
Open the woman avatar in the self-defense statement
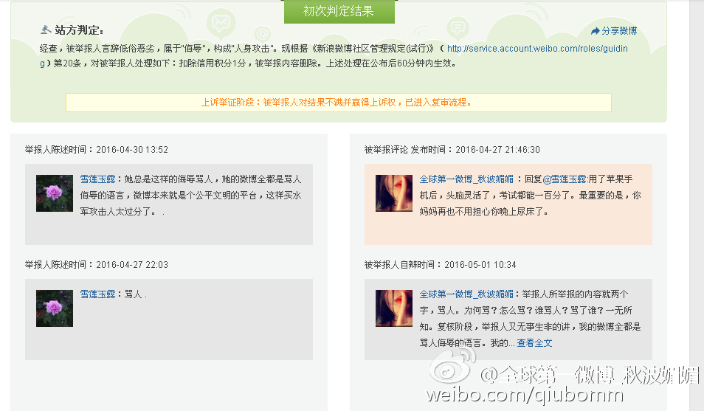coord(394,308)
